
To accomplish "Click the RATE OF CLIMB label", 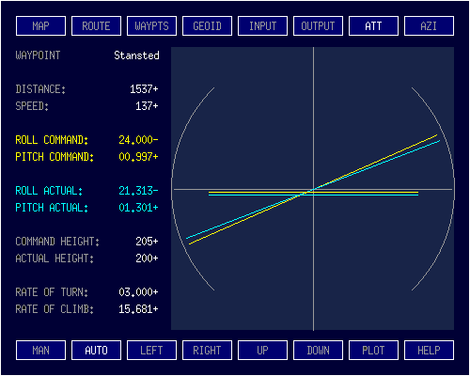I will (55, 309).
